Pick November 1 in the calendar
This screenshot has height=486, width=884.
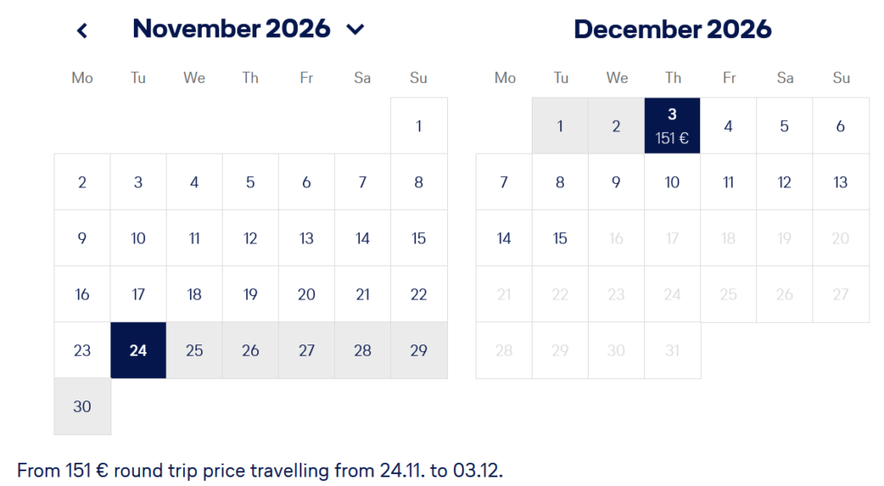click(419, 126)
